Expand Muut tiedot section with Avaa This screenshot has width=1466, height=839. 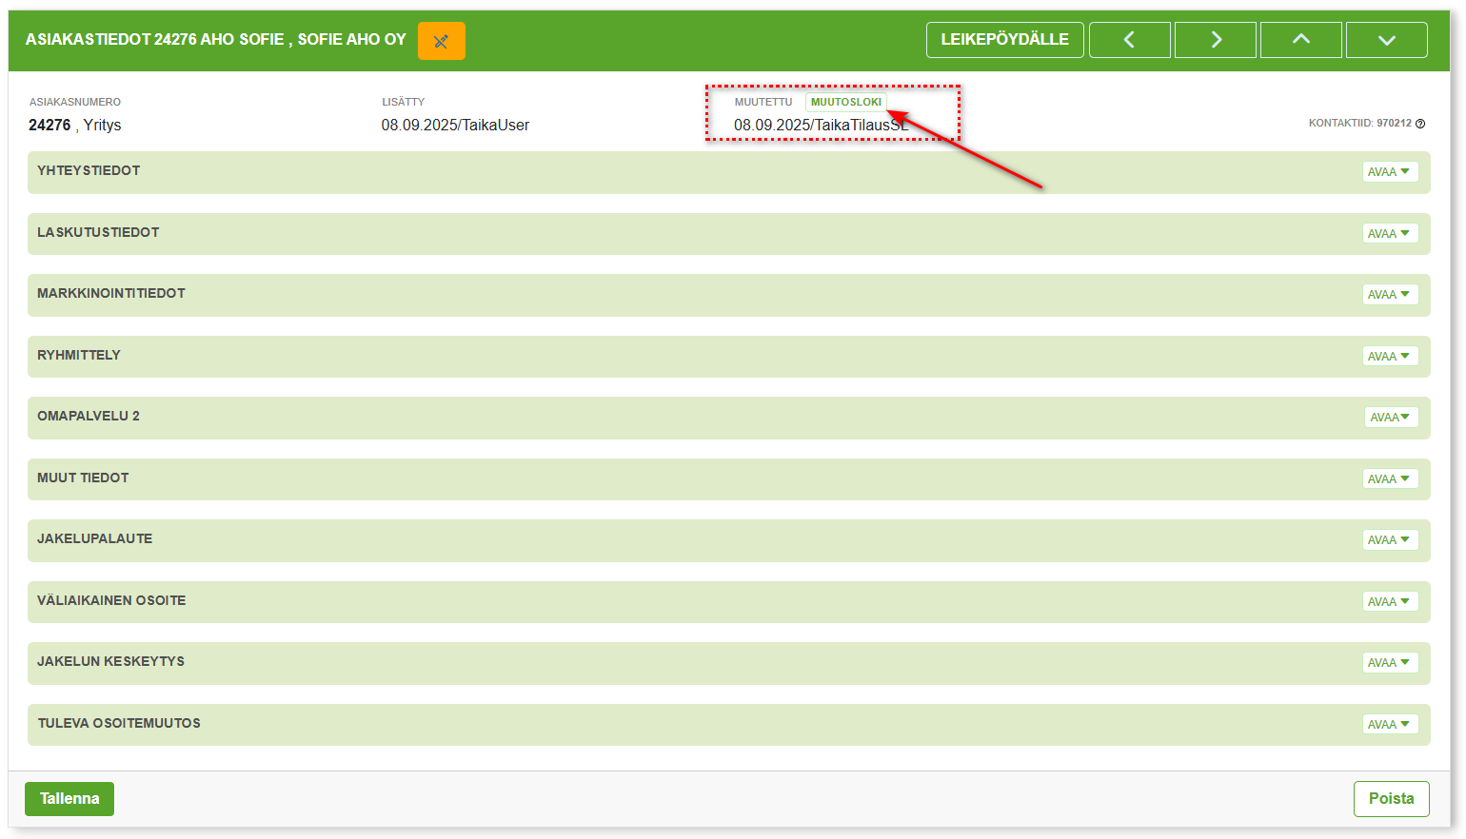pyautogui.click(x=1389, y=479)
